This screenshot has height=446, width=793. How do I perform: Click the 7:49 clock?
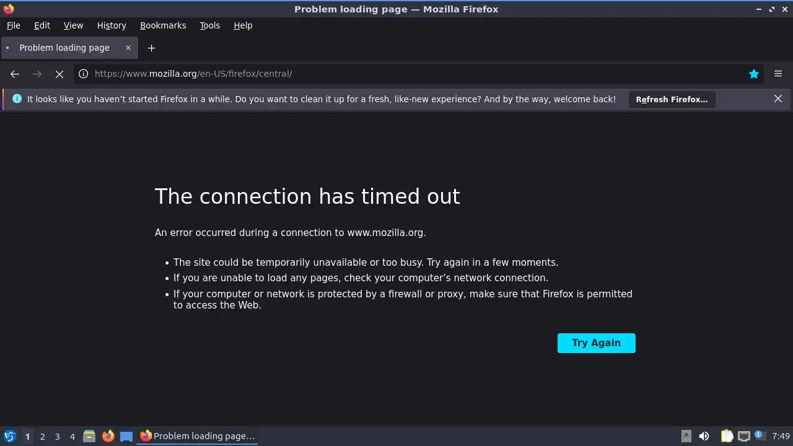point(781,436)
